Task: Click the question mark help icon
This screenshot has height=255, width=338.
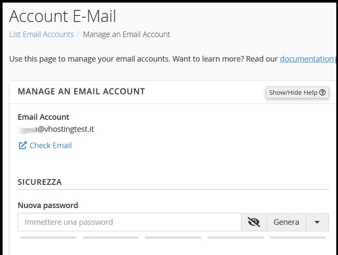Action: (322, 92)
